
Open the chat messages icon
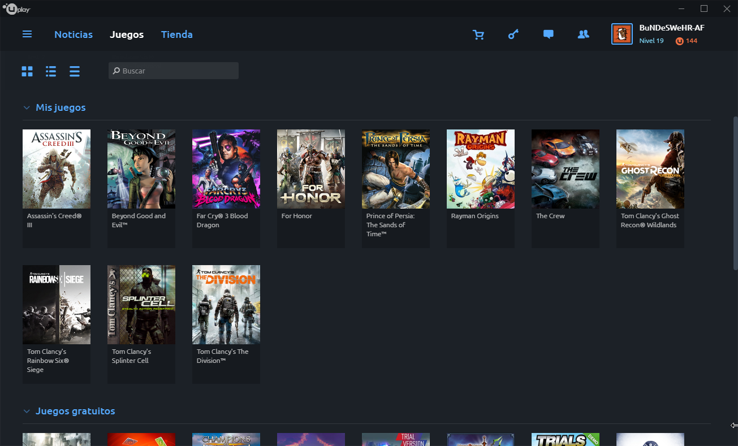click(x=548, y=34)
